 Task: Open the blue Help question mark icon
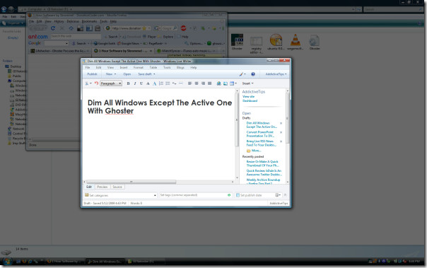click(253, 74)
